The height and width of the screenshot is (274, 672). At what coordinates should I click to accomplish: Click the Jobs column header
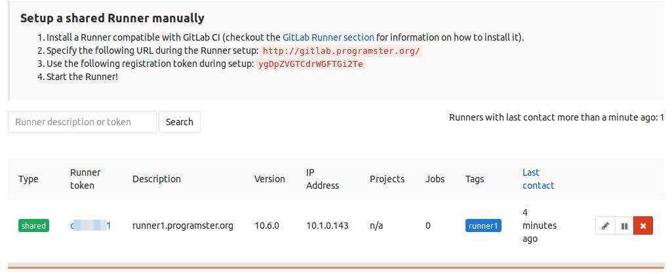(x=435, y=179)
